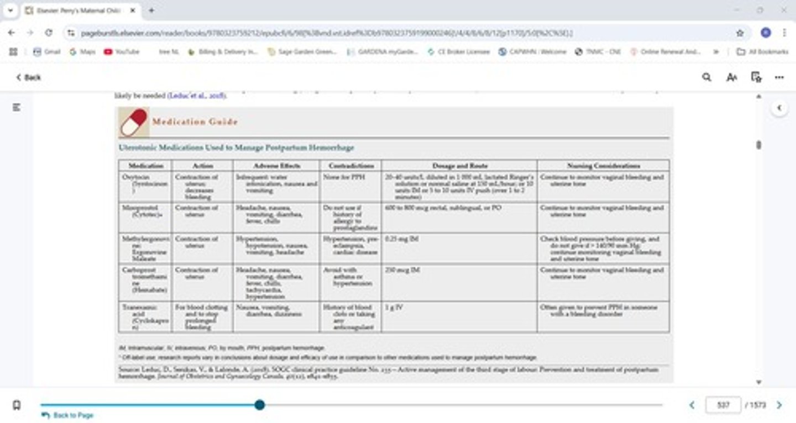
Task: Click the Misoprostol (Cytotec) cell
Action: [x=145, y=218]
